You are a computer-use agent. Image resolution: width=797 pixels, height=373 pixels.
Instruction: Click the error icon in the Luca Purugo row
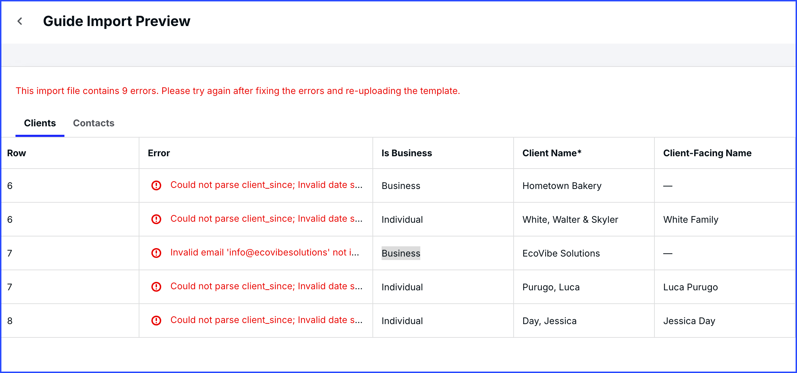point(156,287)
